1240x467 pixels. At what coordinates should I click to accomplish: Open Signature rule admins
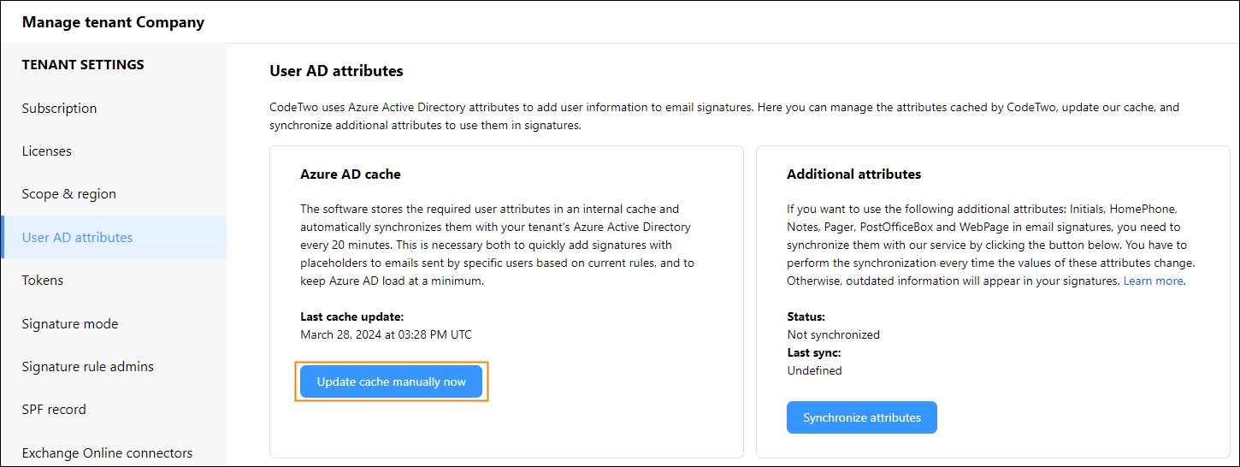[88, 366]
